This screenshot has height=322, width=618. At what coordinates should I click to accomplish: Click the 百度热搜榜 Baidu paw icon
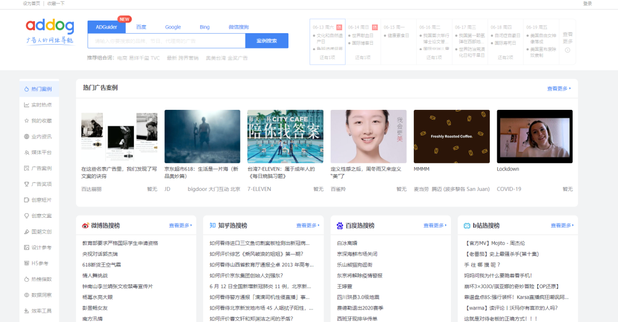[x=340, y=225]
